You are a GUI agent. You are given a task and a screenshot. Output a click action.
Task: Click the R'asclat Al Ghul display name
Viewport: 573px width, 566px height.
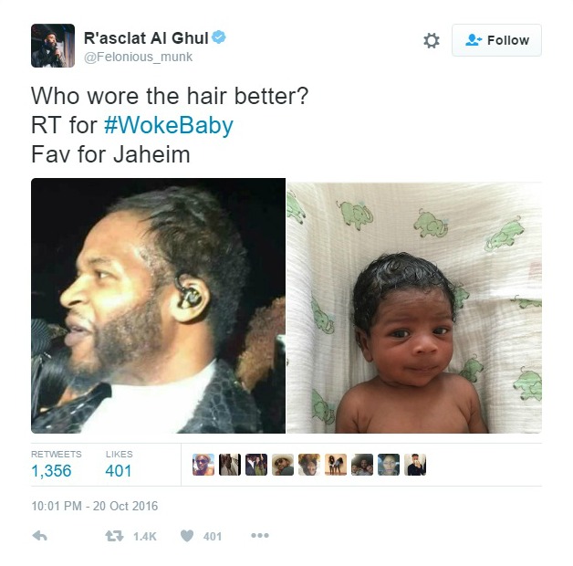tap(146, 38)
